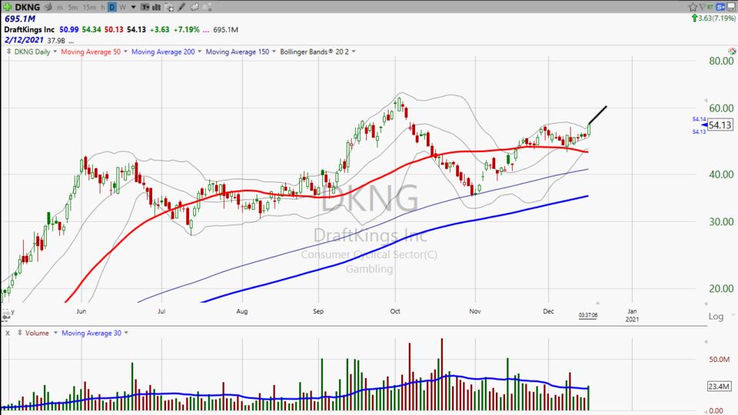Click the ellipsis after 37.9B

point(71,41)
